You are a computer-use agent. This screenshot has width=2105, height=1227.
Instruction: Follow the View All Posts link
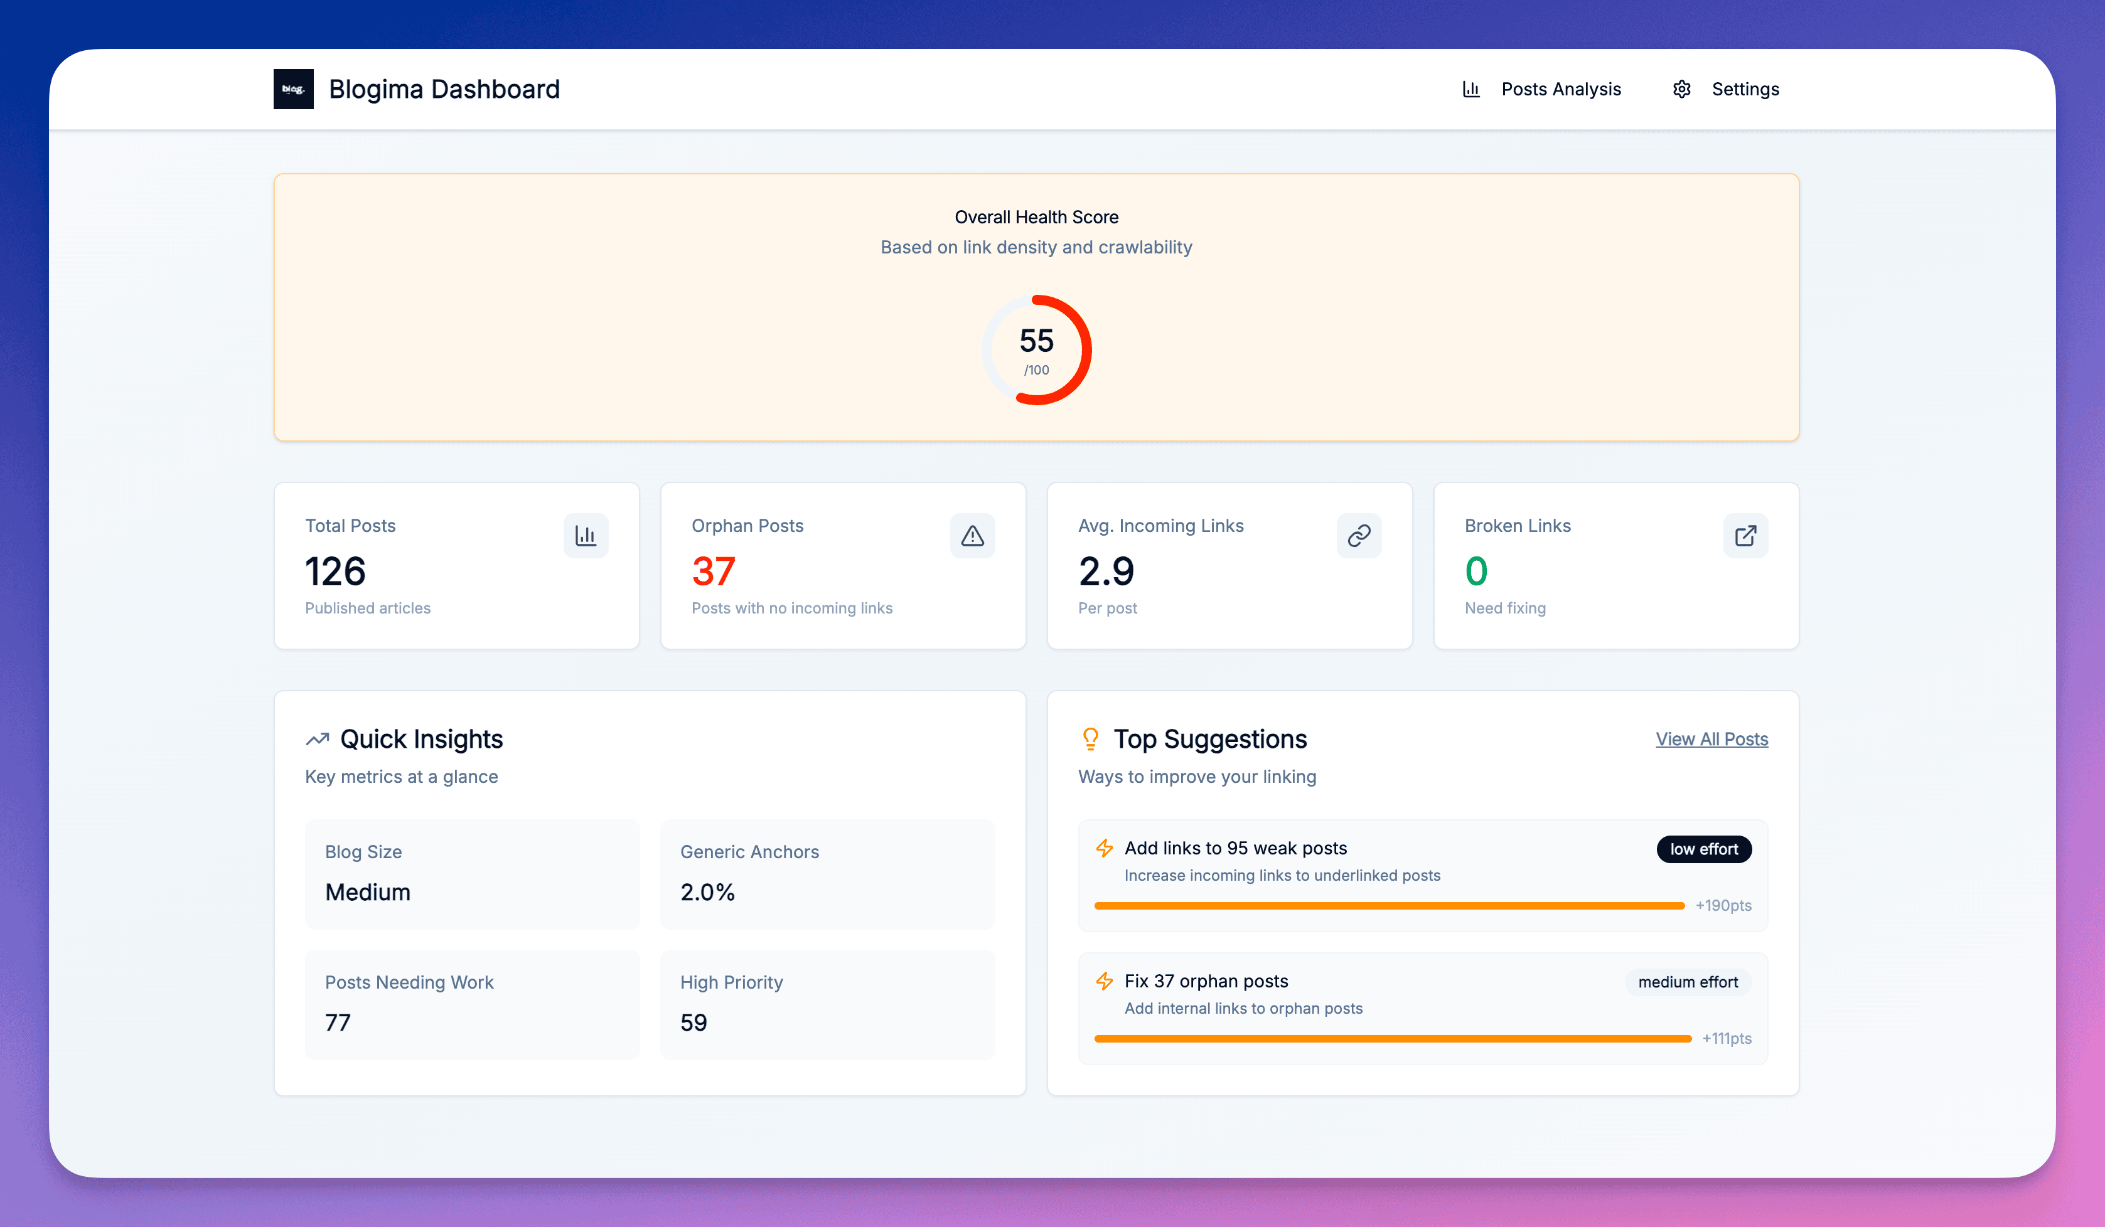pos(1711,739)
